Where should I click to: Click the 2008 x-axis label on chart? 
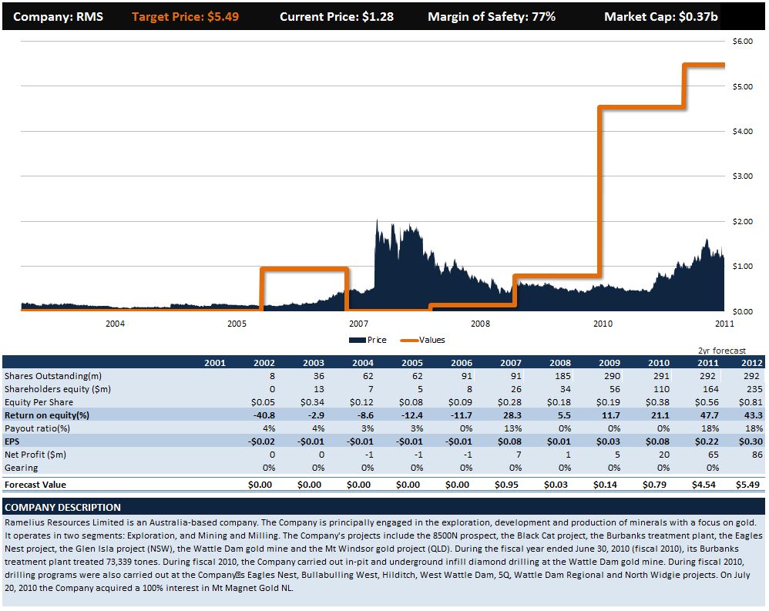click(x=480, y=324)
